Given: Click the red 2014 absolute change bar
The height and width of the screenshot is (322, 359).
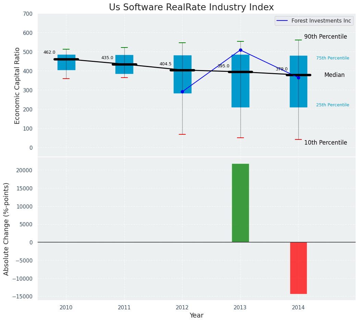Looking at the screenshot, I should (x=298, y=268).
